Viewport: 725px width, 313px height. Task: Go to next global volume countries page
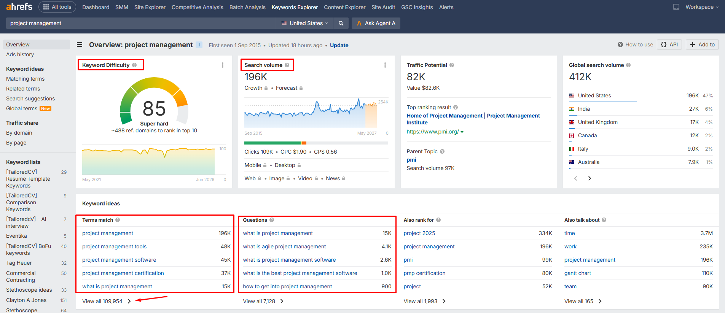[x=590, y=178]
